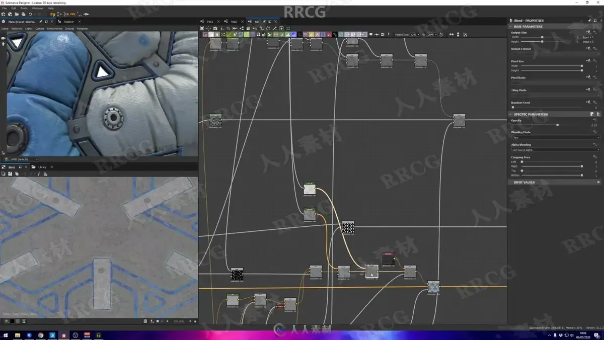Open Chrome from the taskbar
Image resolution: width=604 pixels, height=340 pixels.
(41, 335)
